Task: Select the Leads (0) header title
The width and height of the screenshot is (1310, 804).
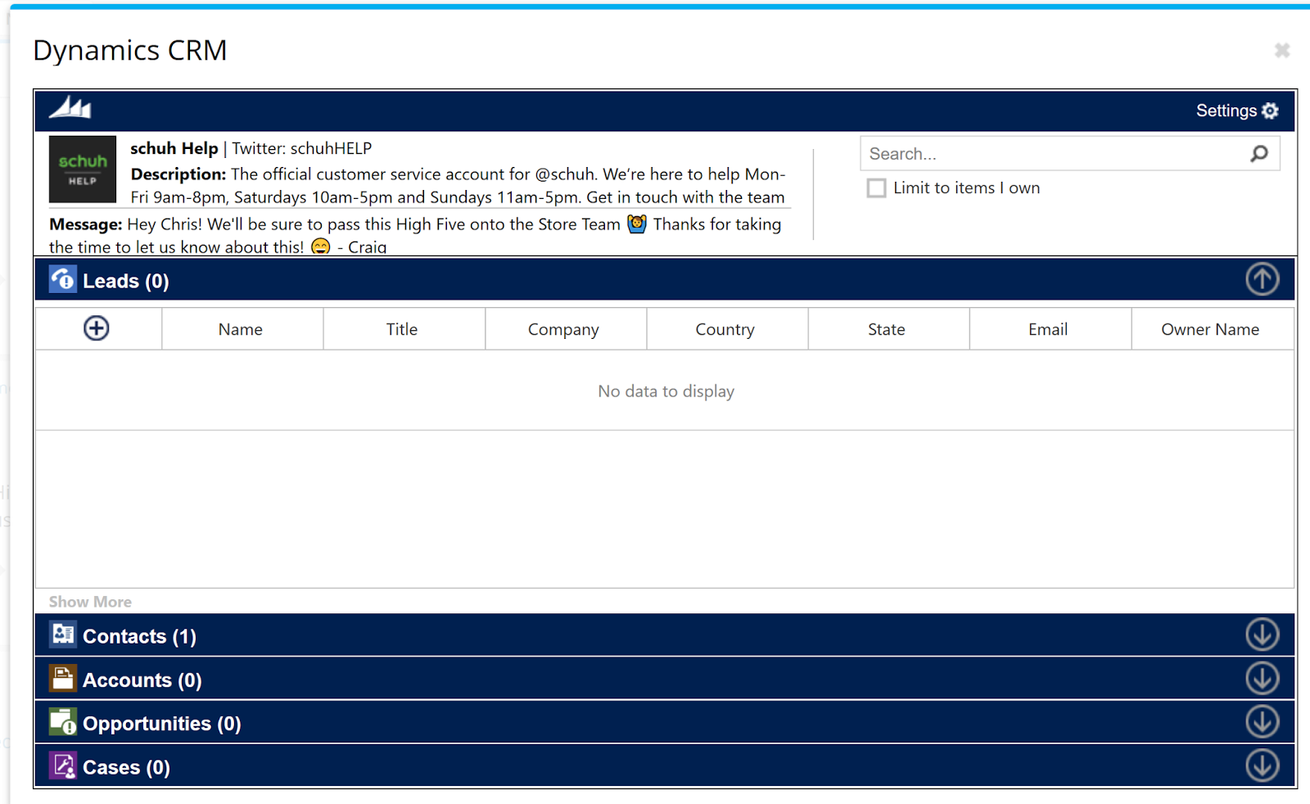Action: [126, 281]
